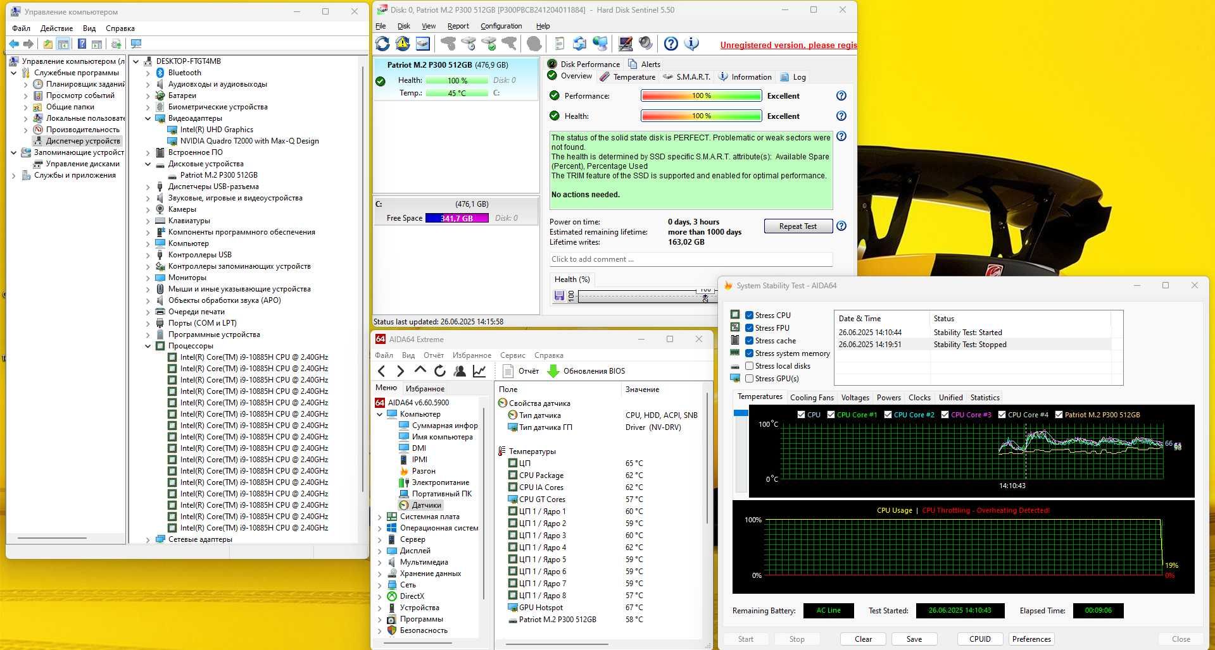
Task: Click the help icon next to Performance bar
Action: pos(841,95)
